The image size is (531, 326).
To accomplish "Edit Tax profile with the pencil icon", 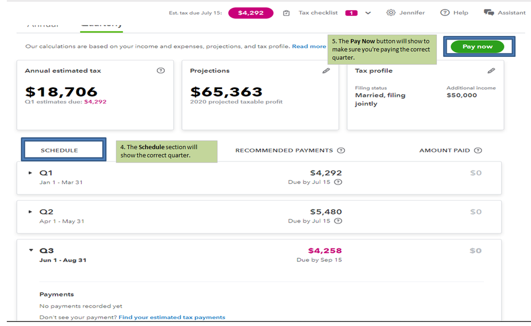I will point(491,71).
